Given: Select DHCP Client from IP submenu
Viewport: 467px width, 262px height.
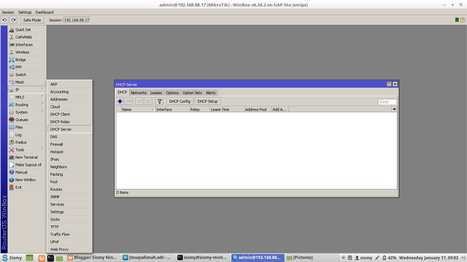Looking at the screenshot, I should [x=69, y=114].
